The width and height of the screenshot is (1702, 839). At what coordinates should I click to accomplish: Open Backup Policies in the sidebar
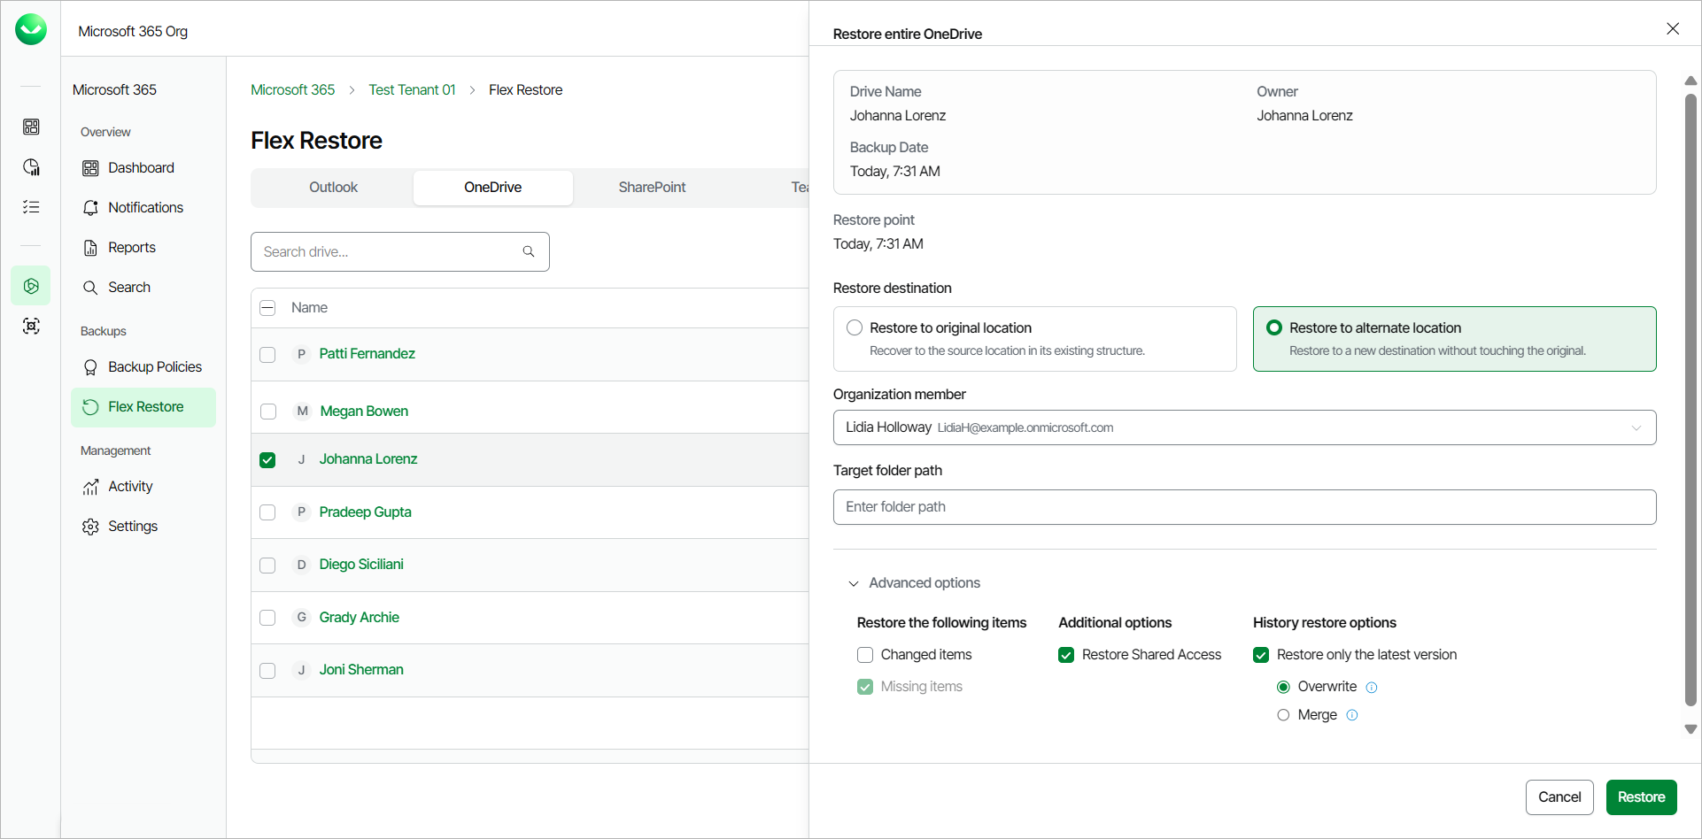pos(143,367)
